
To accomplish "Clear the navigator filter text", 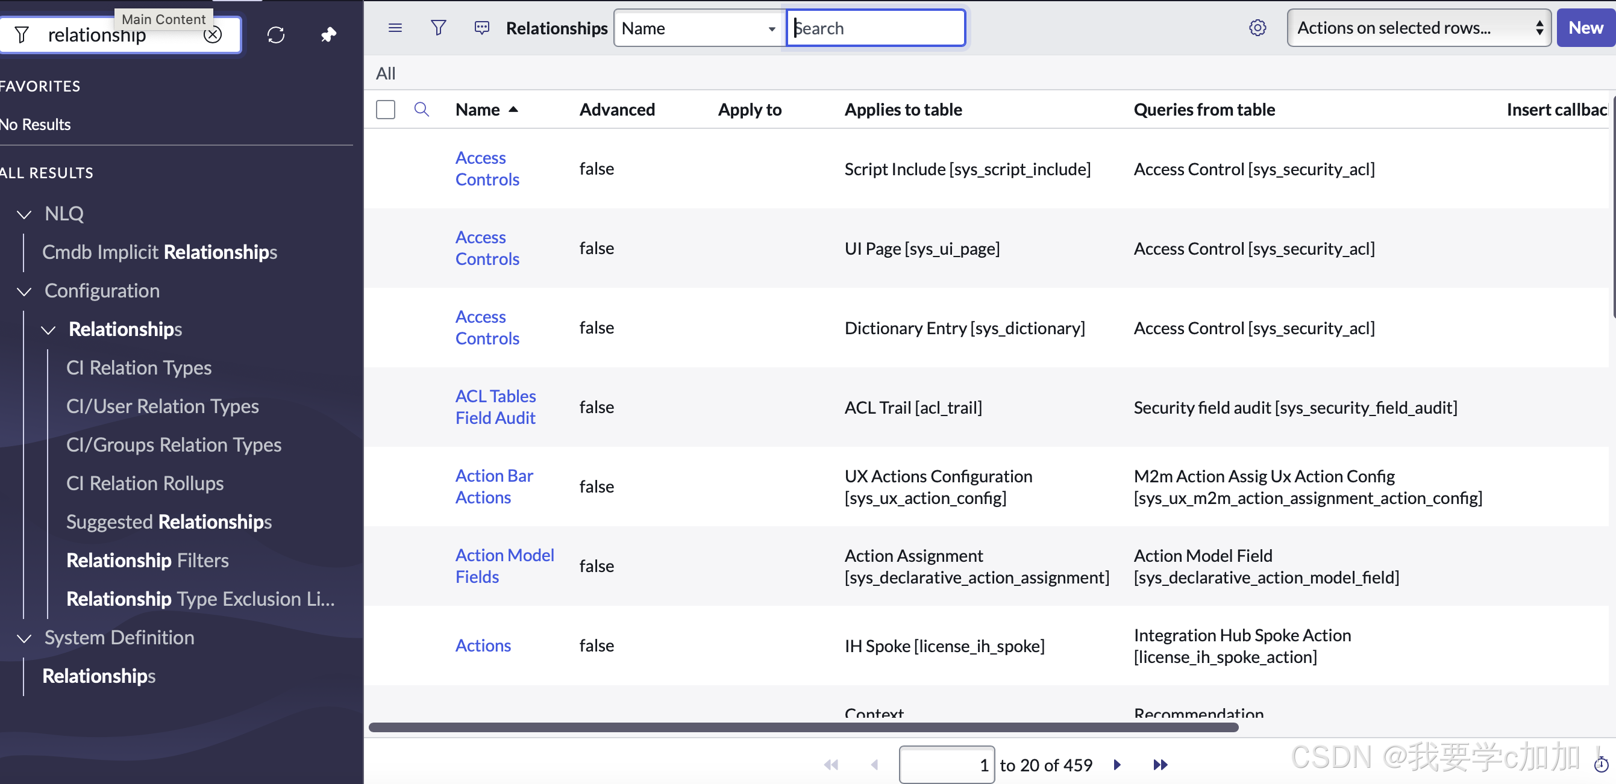I will click(x=213, y=34).
